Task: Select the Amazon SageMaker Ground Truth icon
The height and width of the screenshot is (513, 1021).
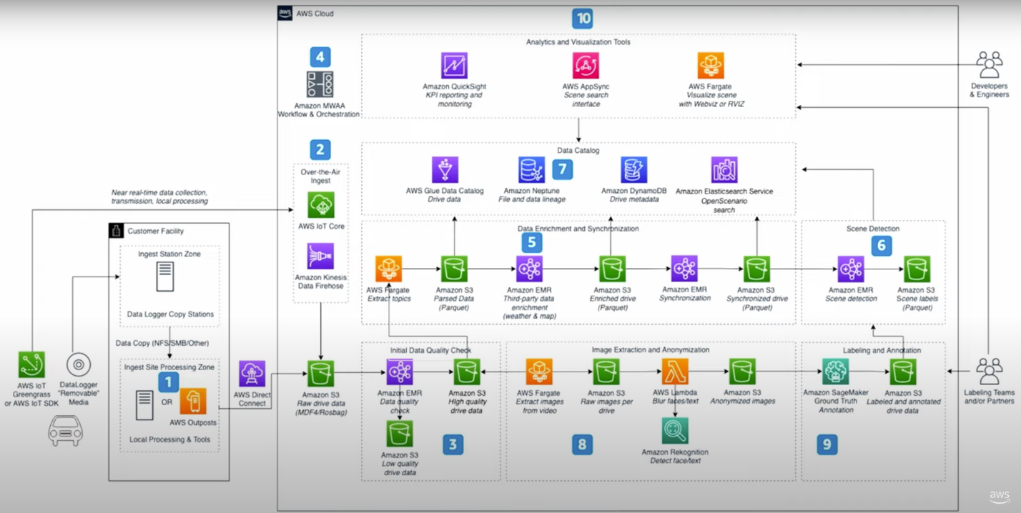Action: click(834, 372)
